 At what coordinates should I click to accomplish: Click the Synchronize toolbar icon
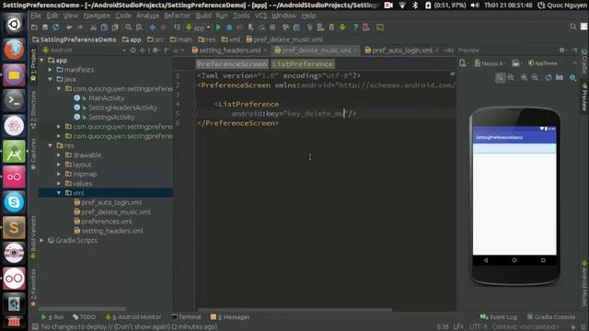click(x=56, y=27)
